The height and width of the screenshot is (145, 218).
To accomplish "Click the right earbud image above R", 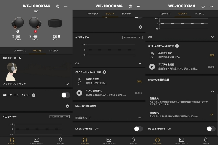I will [x=35, y=23].
